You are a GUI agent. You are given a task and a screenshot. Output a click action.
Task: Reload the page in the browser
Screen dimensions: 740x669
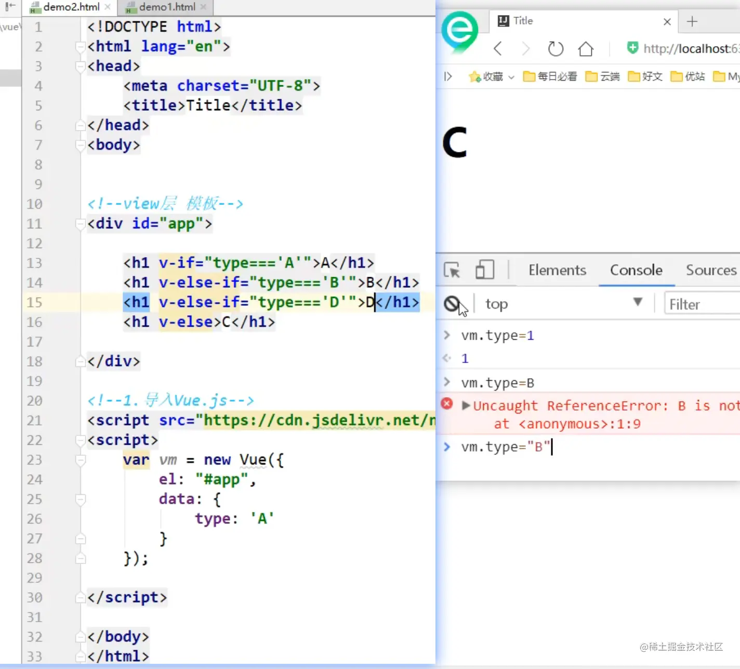(556, 49)
